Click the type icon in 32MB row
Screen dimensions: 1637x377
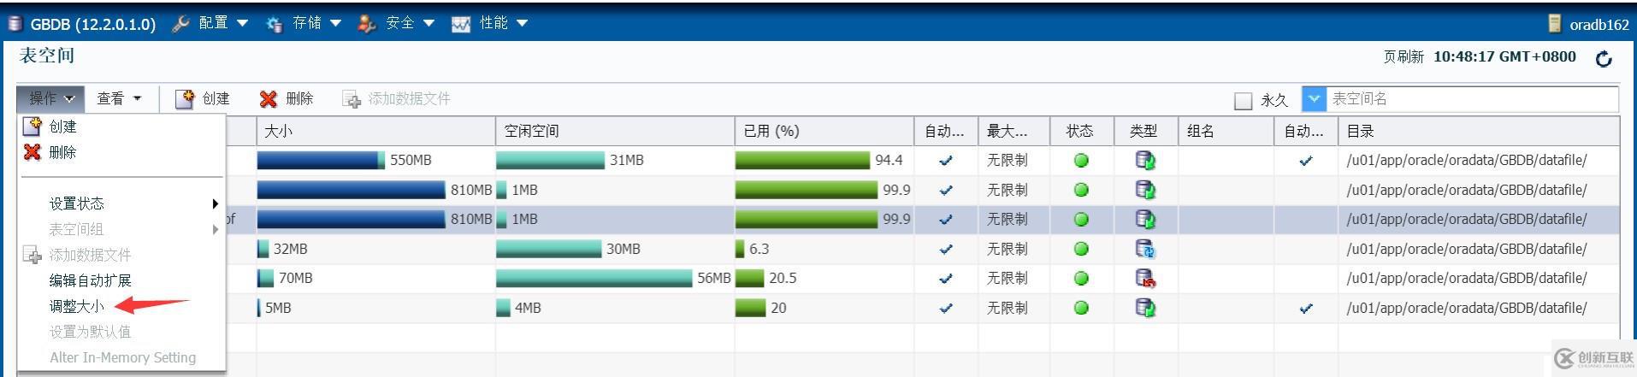1145,249
